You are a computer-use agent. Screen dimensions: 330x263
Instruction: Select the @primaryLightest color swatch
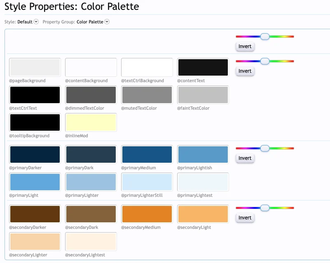pyautogui.click(x=203, y=182)
